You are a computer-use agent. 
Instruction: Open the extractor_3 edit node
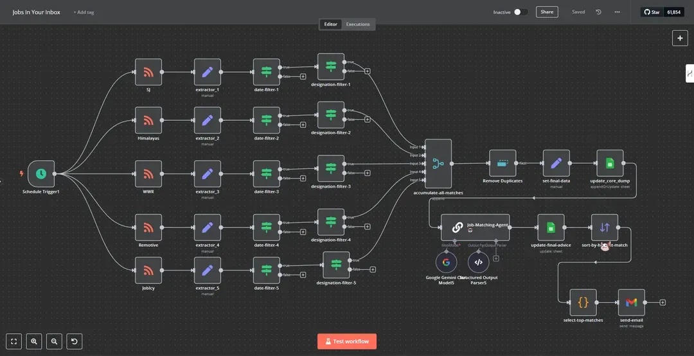click(x=207, y=174)
